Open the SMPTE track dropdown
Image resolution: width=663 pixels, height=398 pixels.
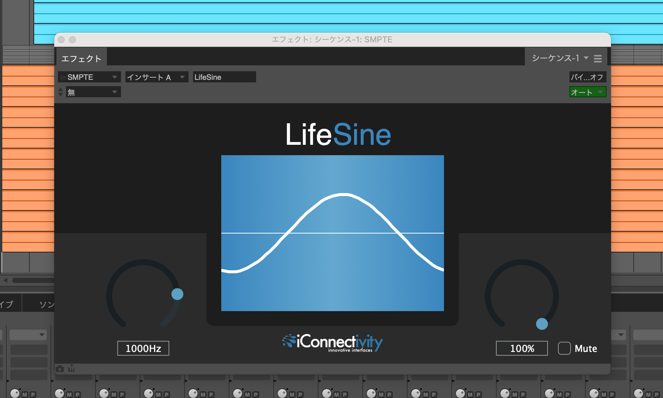pyautogui.click(x=89, y=77)
